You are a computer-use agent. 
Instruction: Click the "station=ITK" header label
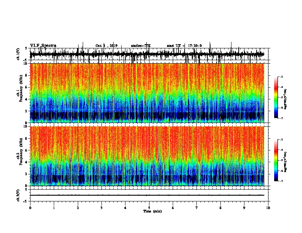pyautogui.click(x=141, y=46)
